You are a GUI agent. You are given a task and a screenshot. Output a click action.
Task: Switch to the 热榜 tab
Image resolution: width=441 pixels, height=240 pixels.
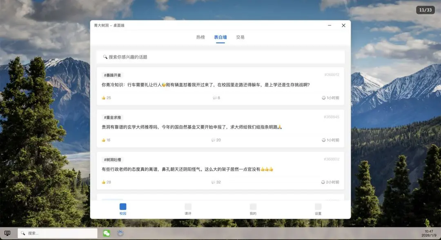(x=200, y=37)
